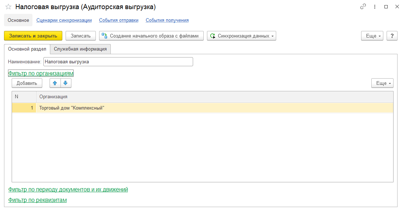Move the selected row down with blue arrow
403x210 pixels.
(x=66, y=83)
